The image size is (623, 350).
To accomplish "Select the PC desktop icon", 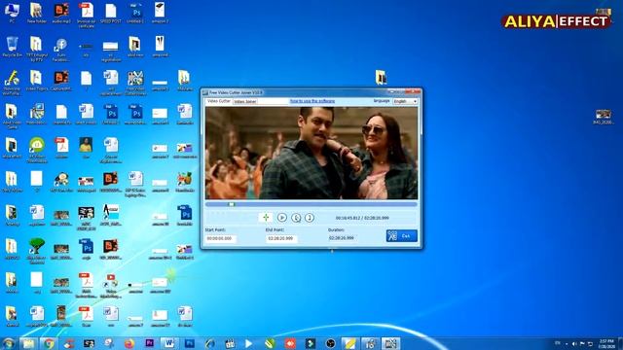I will tap(12, 13).
